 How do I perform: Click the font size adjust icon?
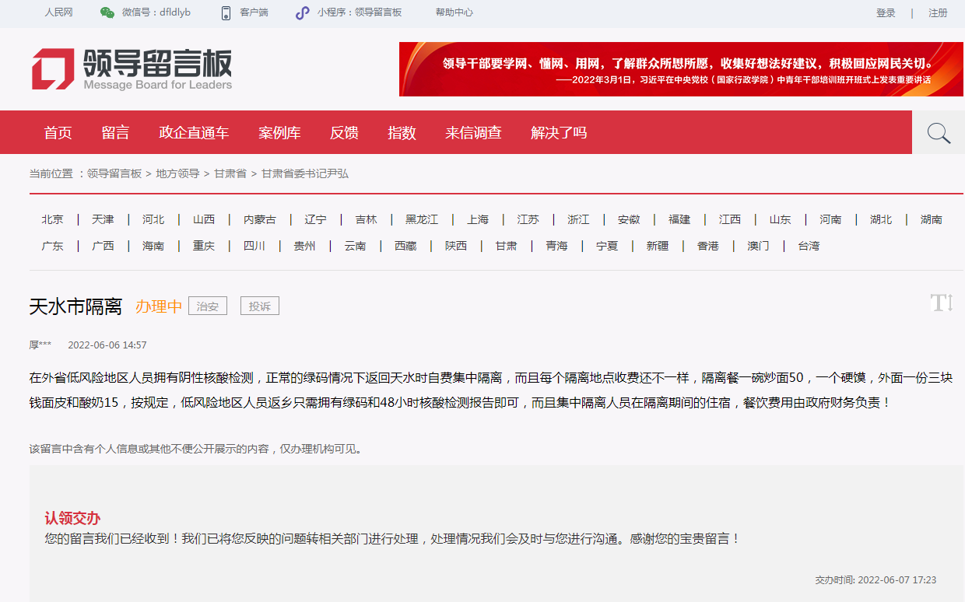[941, 303]
